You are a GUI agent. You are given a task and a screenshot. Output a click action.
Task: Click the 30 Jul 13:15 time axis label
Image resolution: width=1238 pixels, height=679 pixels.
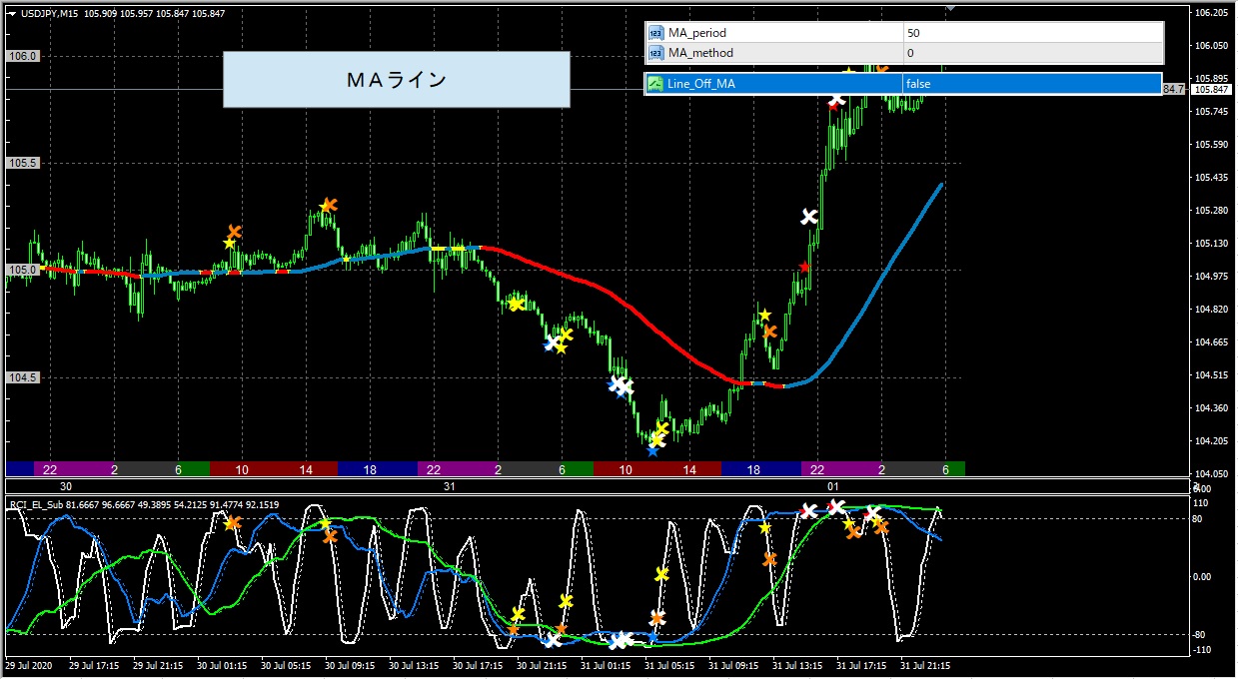click(x=414, y=664)
